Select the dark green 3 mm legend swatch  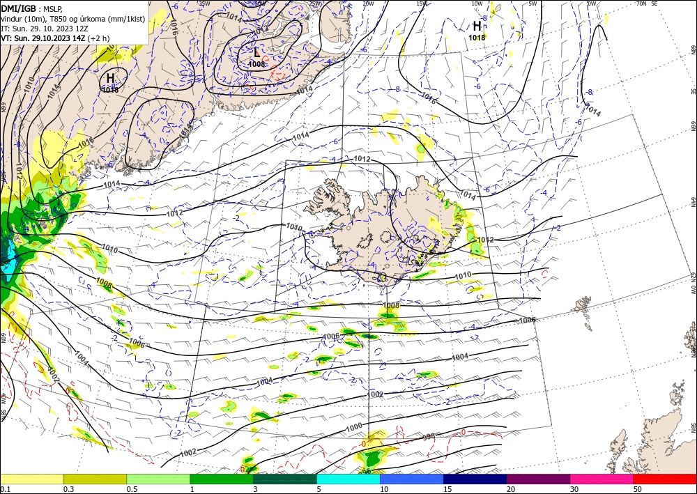click(x=285, y=479)
